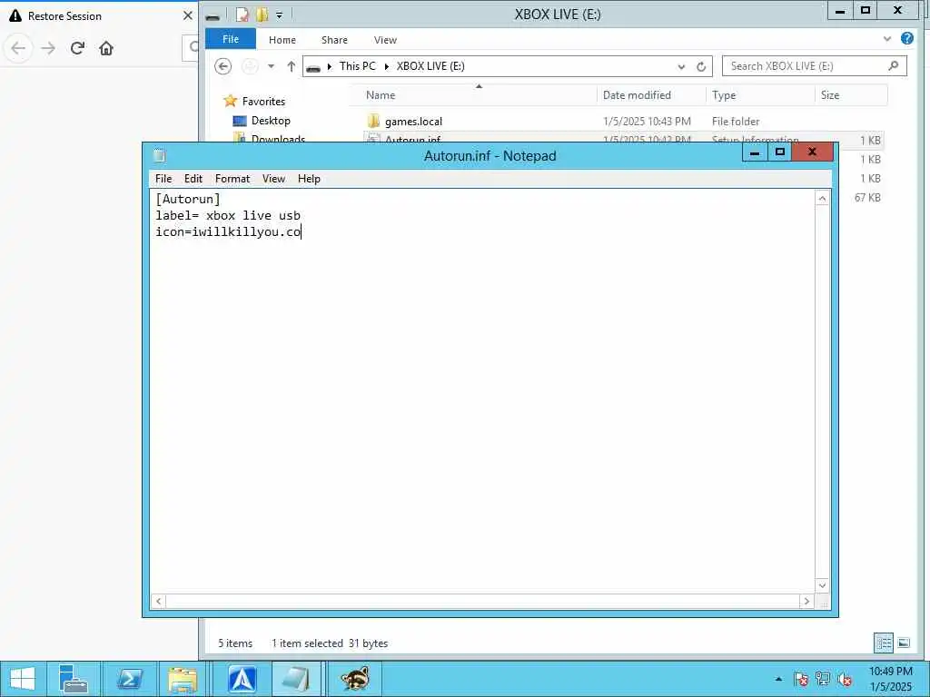Open the Notepad View menu
930x697 pixels.
[273, 179]
